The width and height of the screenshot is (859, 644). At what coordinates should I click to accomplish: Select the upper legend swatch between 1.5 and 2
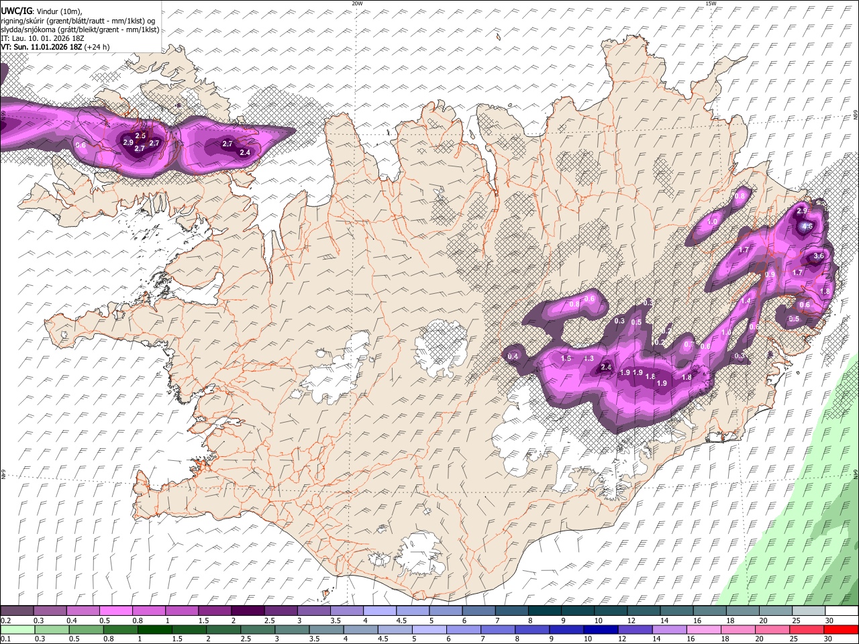pos(215,611)
